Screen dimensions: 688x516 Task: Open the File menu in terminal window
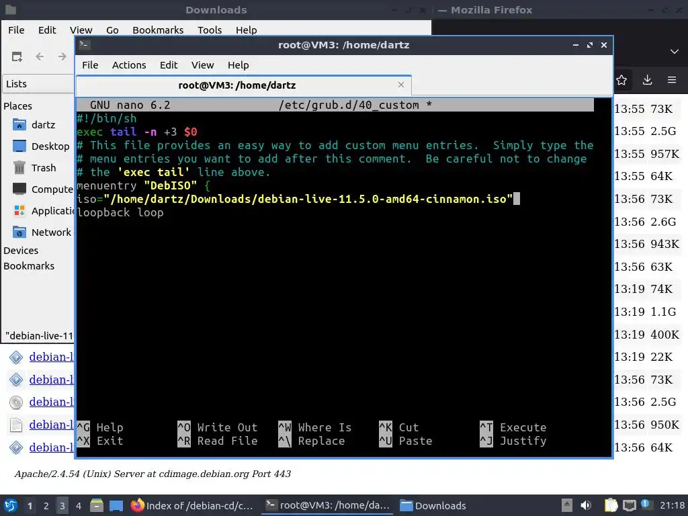tap(90, 65)
